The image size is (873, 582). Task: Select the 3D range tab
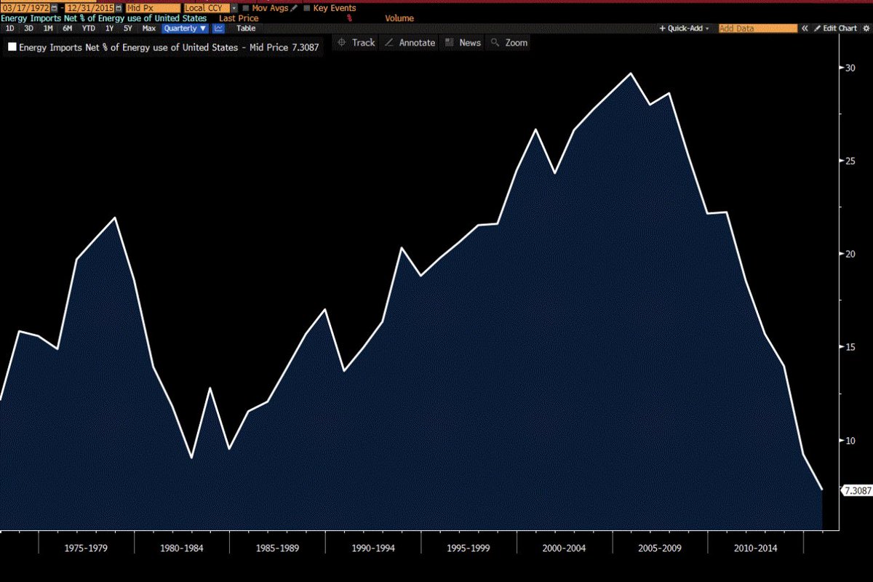28,28
